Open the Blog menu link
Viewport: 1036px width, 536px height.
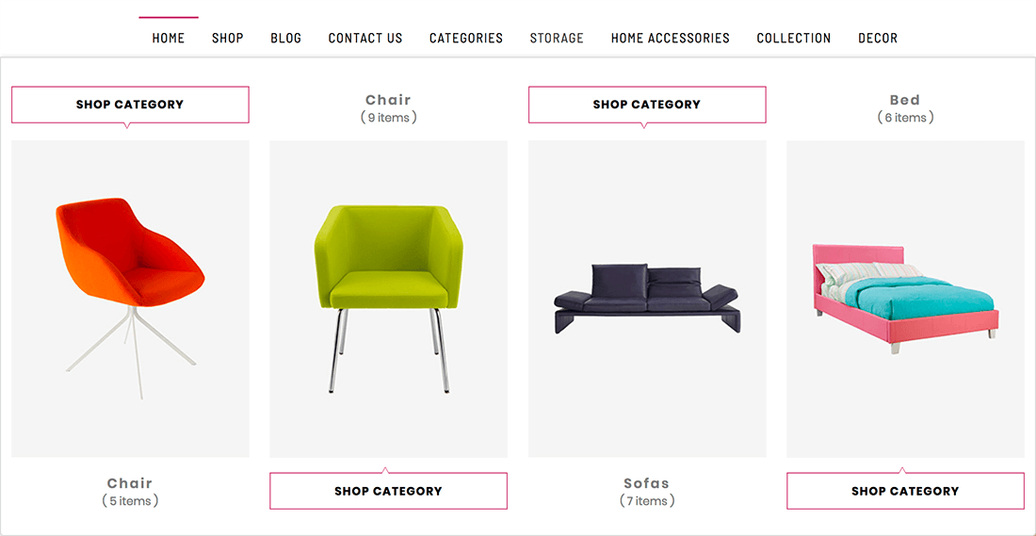[285, 39]
